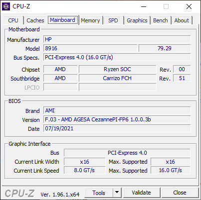Viewport: 201px width, 200px height.
Task: Open the Graphics tab
Action: pos(137,20)
